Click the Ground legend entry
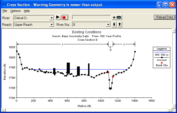Screen dimensions: 177x113 pyautogui.click(x=162, y=60)
